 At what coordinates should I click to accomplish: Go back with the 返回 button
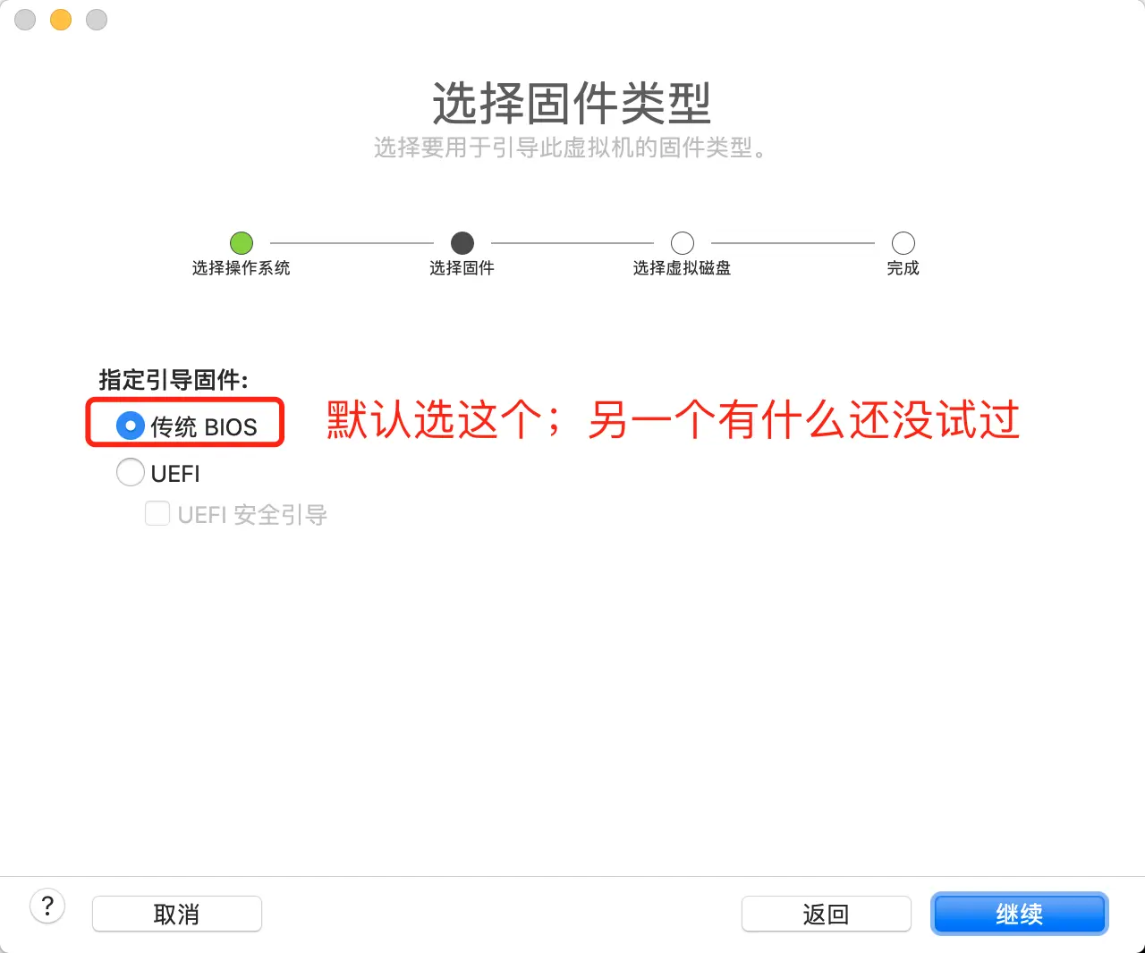pyautogui.click(x=827, y=914)
